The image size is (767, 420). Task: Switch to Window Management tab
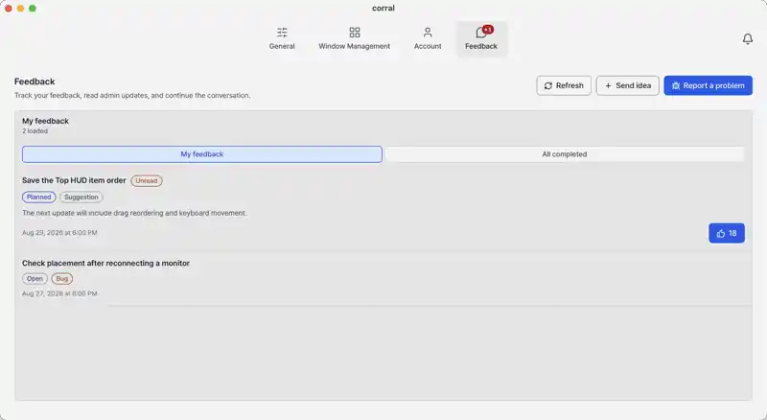[x=354, y=39]
